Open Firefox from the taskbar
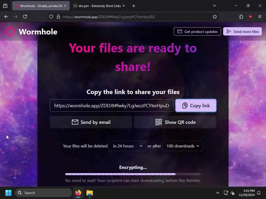The width and height of the screenshot is (266, 199). [x=78, y=193]
